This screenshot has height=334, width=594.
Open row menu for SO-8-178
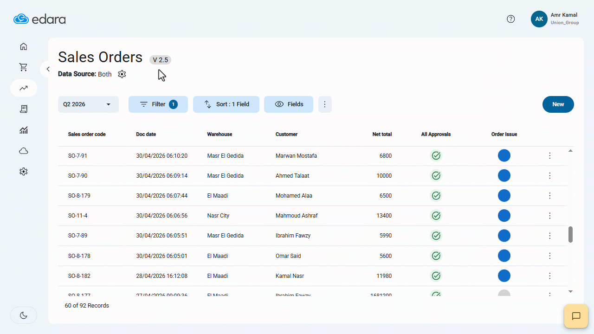[550, 256]
